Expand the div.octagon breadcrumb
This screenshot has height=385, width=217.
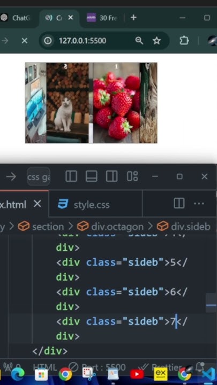117,227
